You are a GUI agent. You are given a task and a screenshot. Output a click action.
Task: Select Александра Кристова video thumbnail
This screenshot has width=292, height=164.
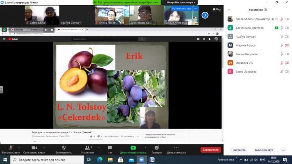point(146,15)
